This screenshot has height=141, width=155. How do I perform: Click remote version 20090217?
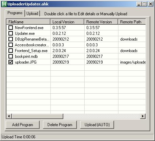(x=94, y=56)
